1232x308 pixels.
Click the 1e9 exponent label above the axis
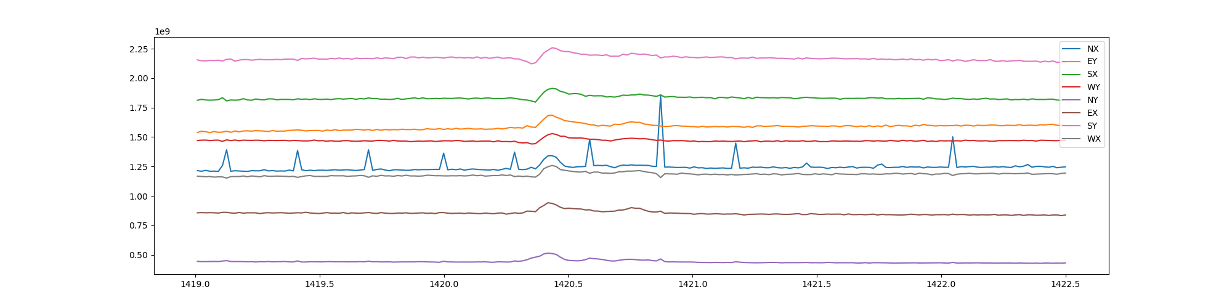point(162,31)
